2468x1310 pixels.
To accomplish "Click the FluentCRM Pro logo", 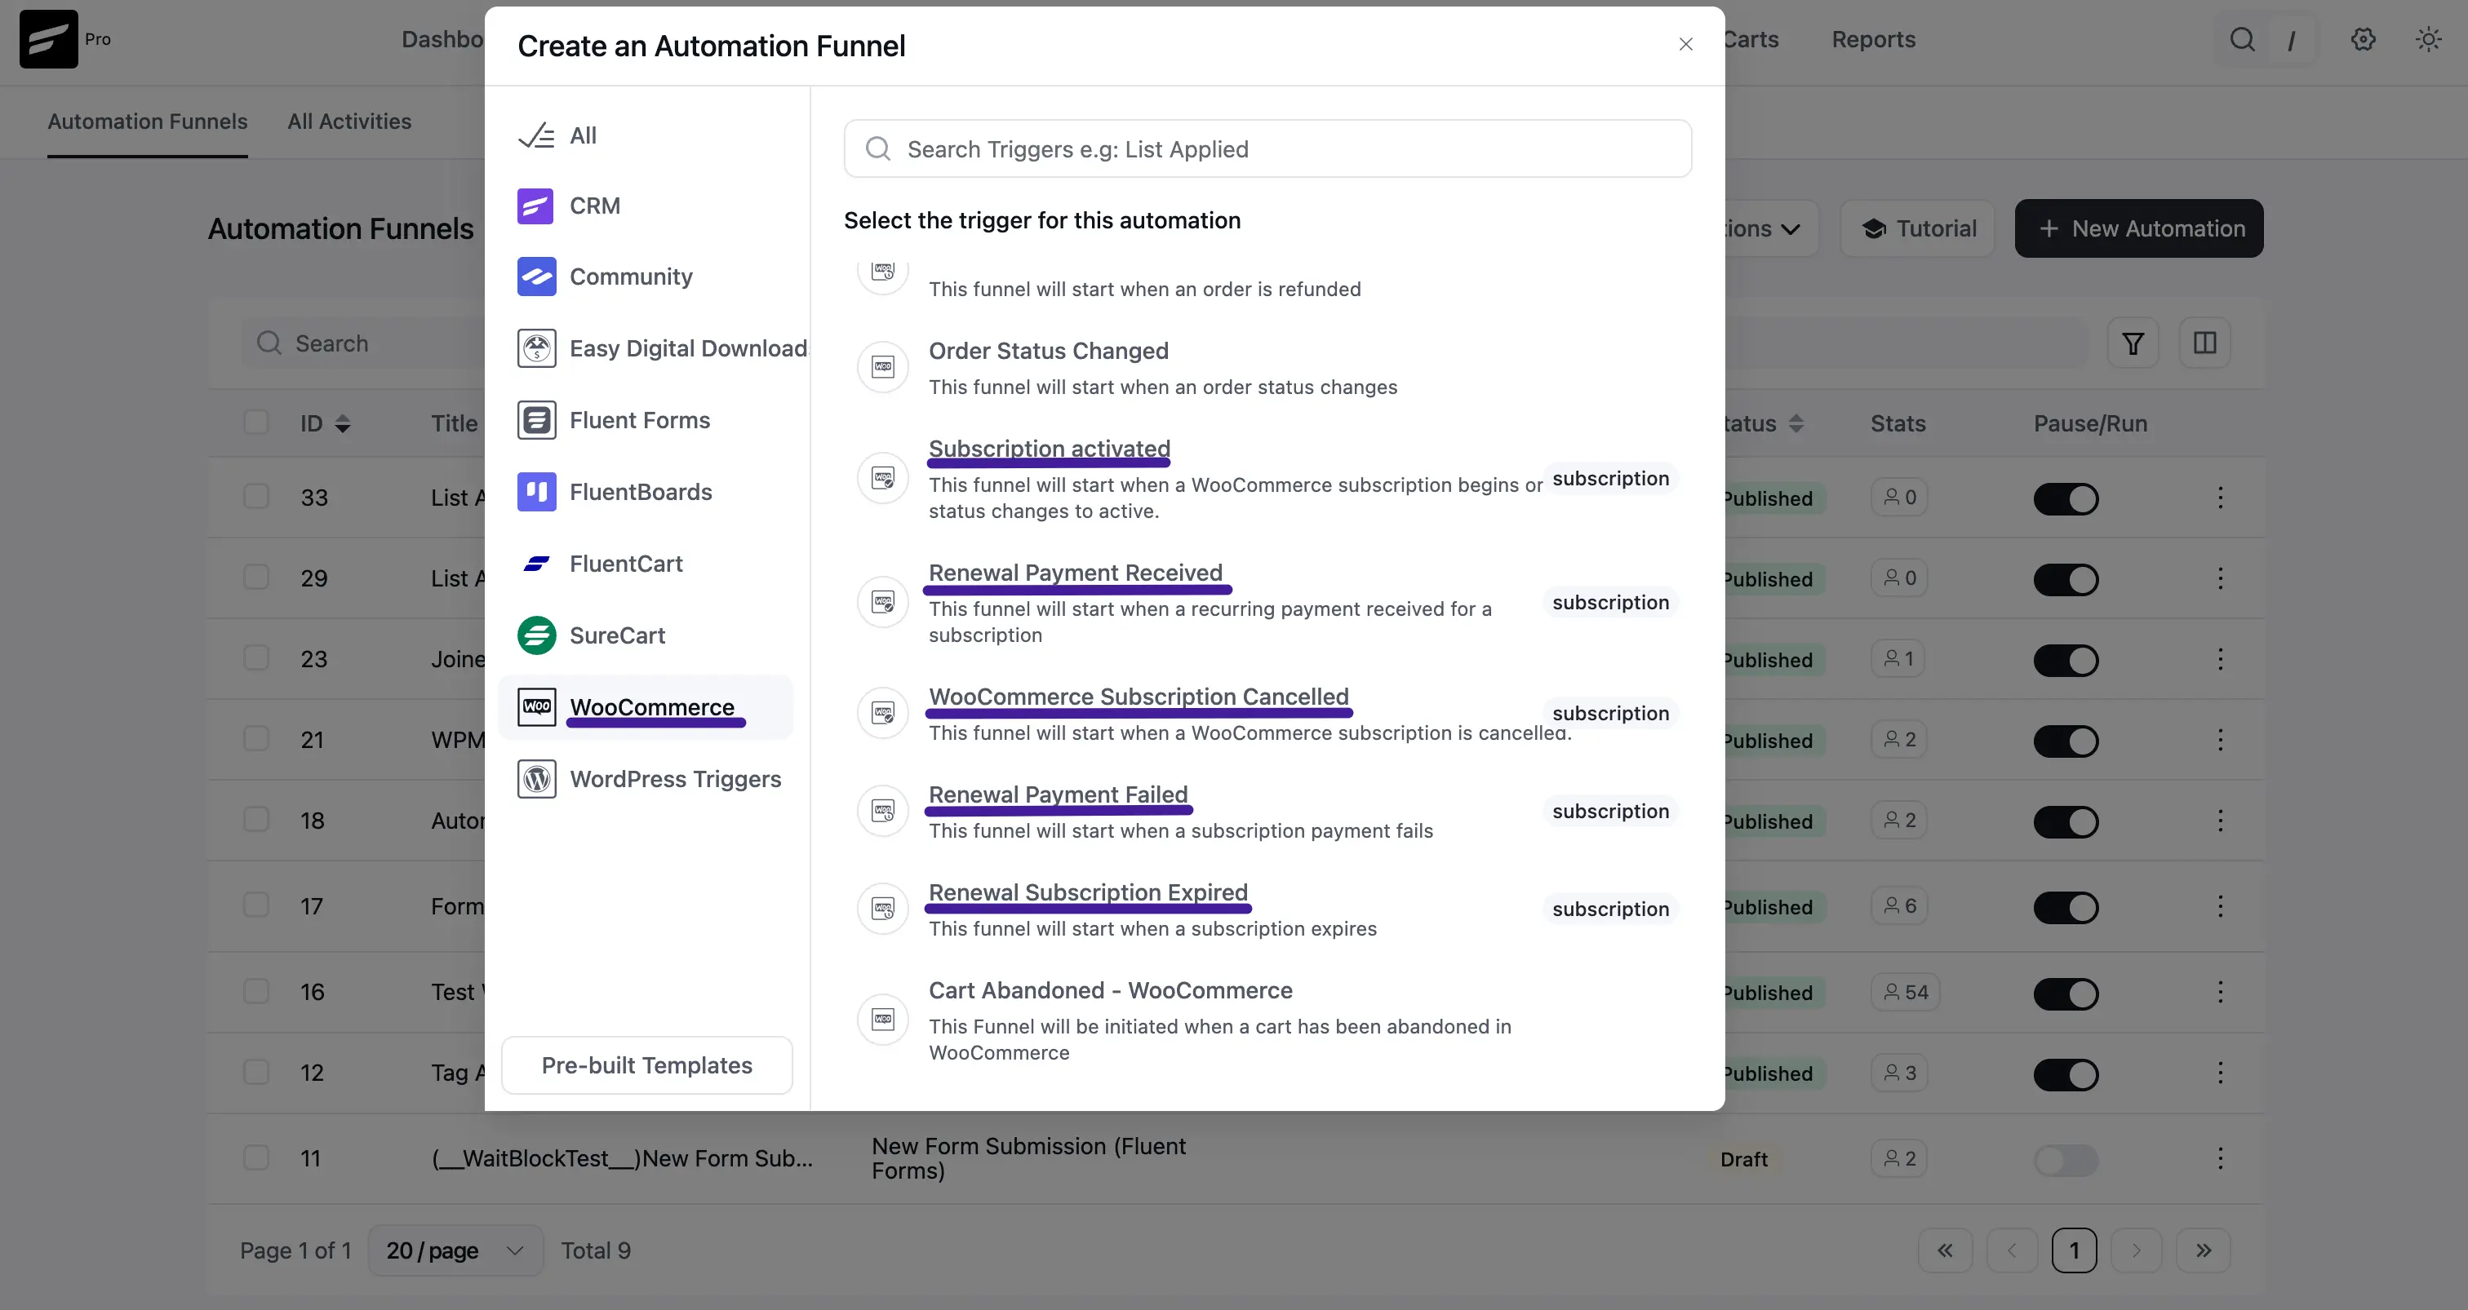I will click(49, 39).
